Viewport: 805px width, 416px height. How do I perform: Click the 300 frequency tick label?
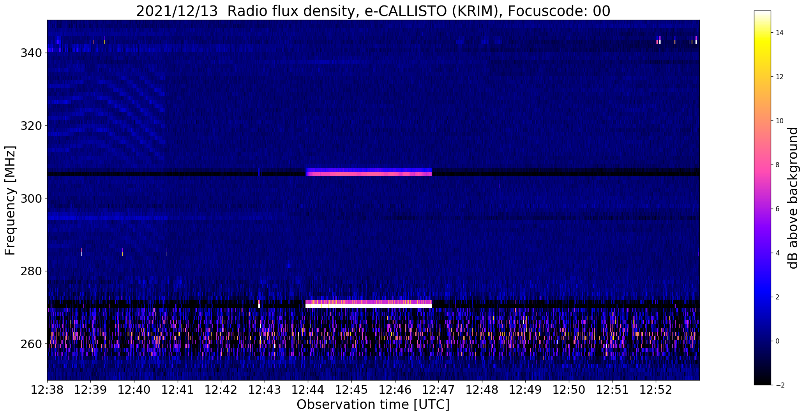click(x=31, y=198)
